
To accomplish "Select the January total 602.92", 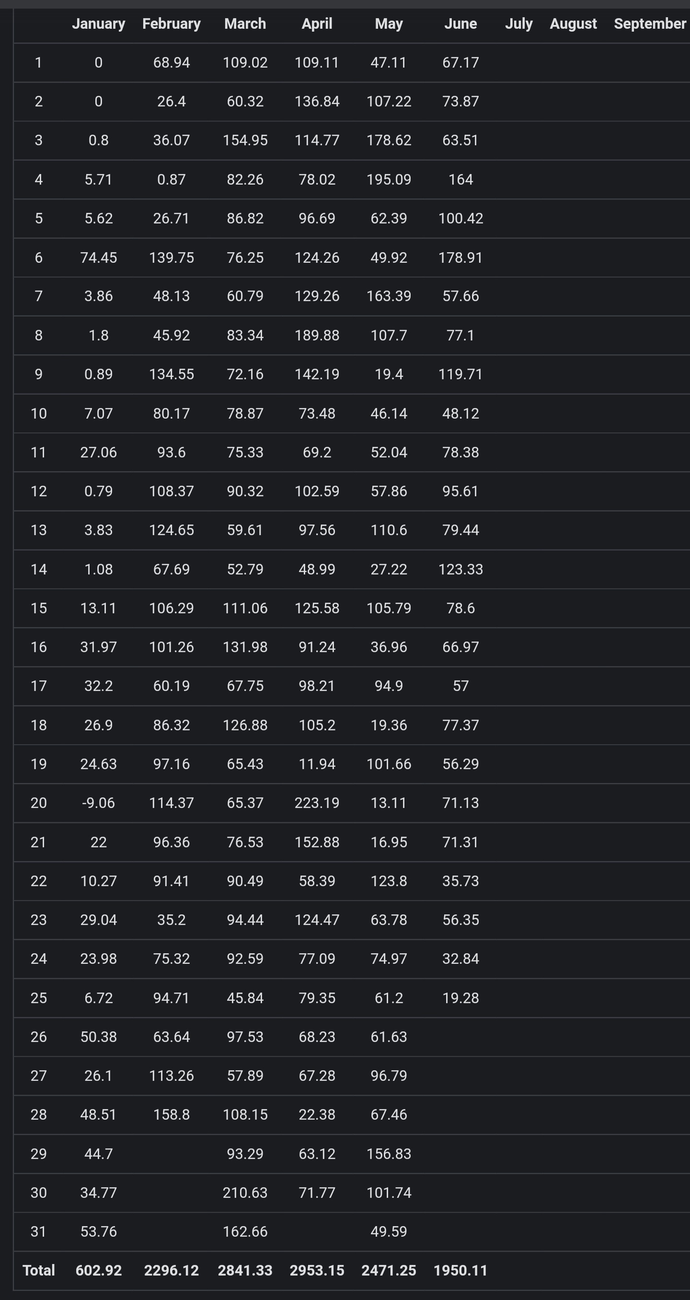I will 98,1270.
